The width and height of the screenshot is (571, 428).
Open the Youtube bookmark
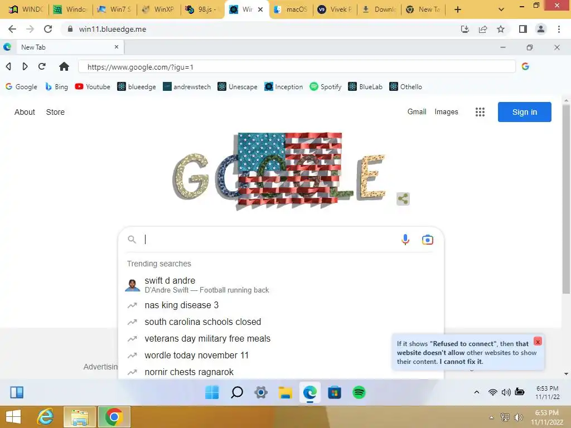point(93,86)
